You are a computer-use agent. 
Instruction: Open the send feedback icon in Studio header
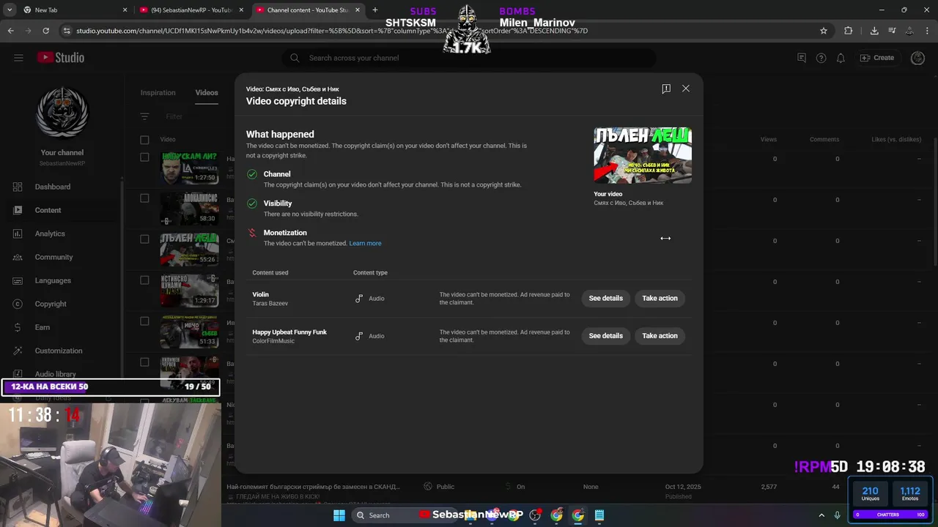click(x=802, y=58)
